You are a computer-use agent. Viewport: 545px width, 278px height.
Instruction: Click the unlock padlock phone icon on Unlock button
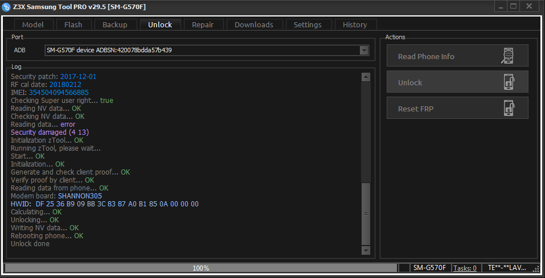point(509,82)
